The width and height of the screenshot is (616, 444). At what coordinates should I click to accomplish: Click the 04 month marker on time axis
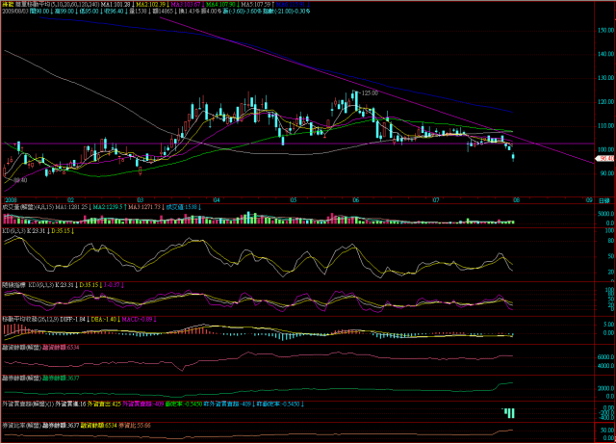(x=217, y=200)
